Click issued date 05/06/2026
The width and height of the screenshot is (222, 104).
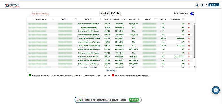click(x=119, y=57)
